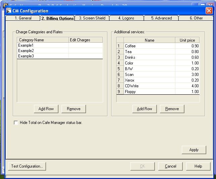The width and height of the screenshot is (216, 179).
Task: Click Color unit price 1.00
Action: pos(187,63)
